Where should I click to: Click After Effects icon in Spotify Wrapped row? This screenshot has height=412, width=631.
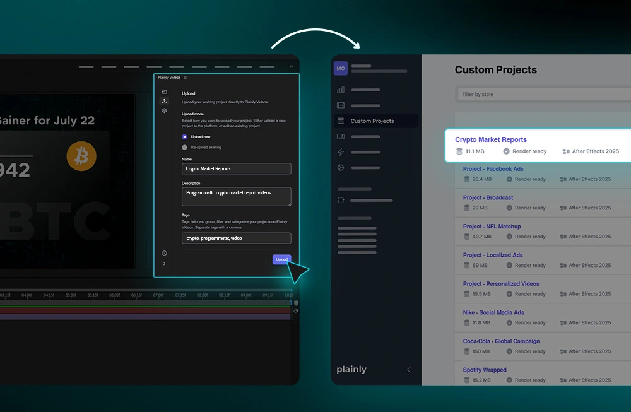click(563, 380)
